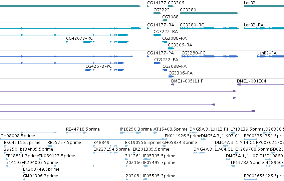Open the GH05834.3prime EST label

click(x=179, y=143)
